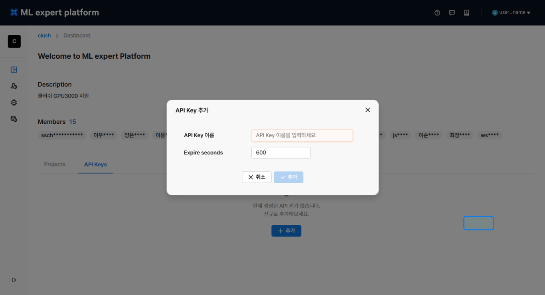This screenshot has width=545, height=295.
Task: Select member chip 양은****
Action: (135, 135)
